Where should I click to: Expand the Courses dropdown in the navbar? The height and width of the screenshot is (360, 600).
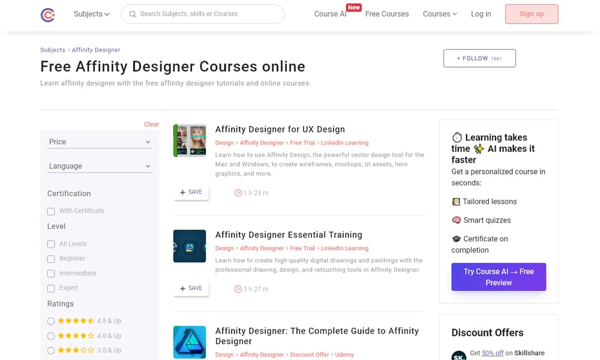[x=439, y=14]
